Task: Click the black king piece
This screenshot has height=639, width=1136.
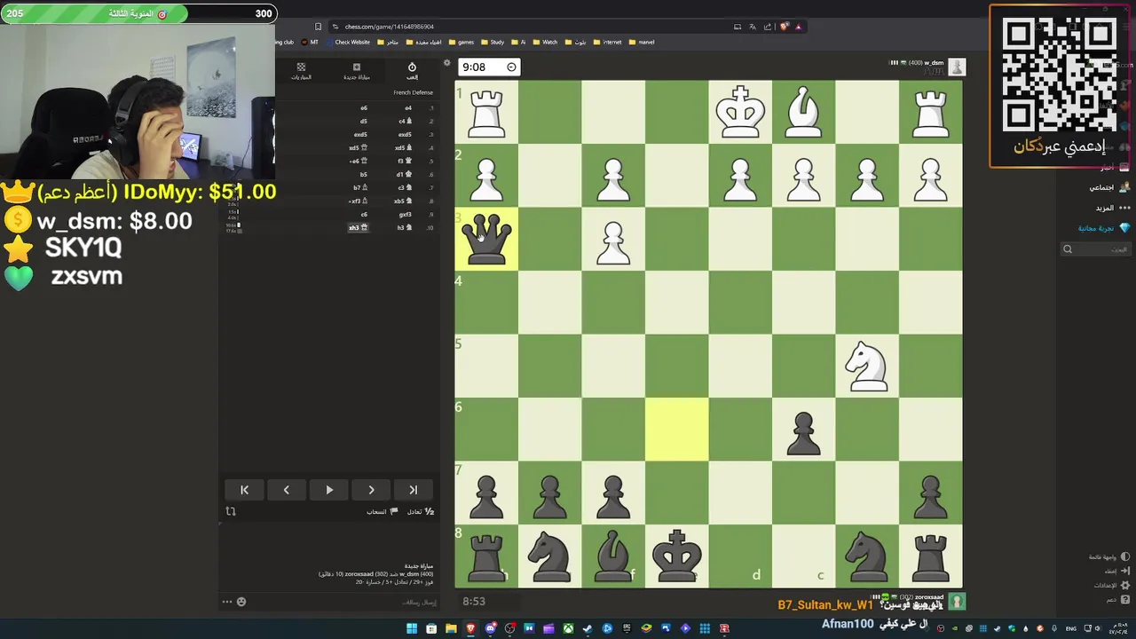Action: [677, 556]
